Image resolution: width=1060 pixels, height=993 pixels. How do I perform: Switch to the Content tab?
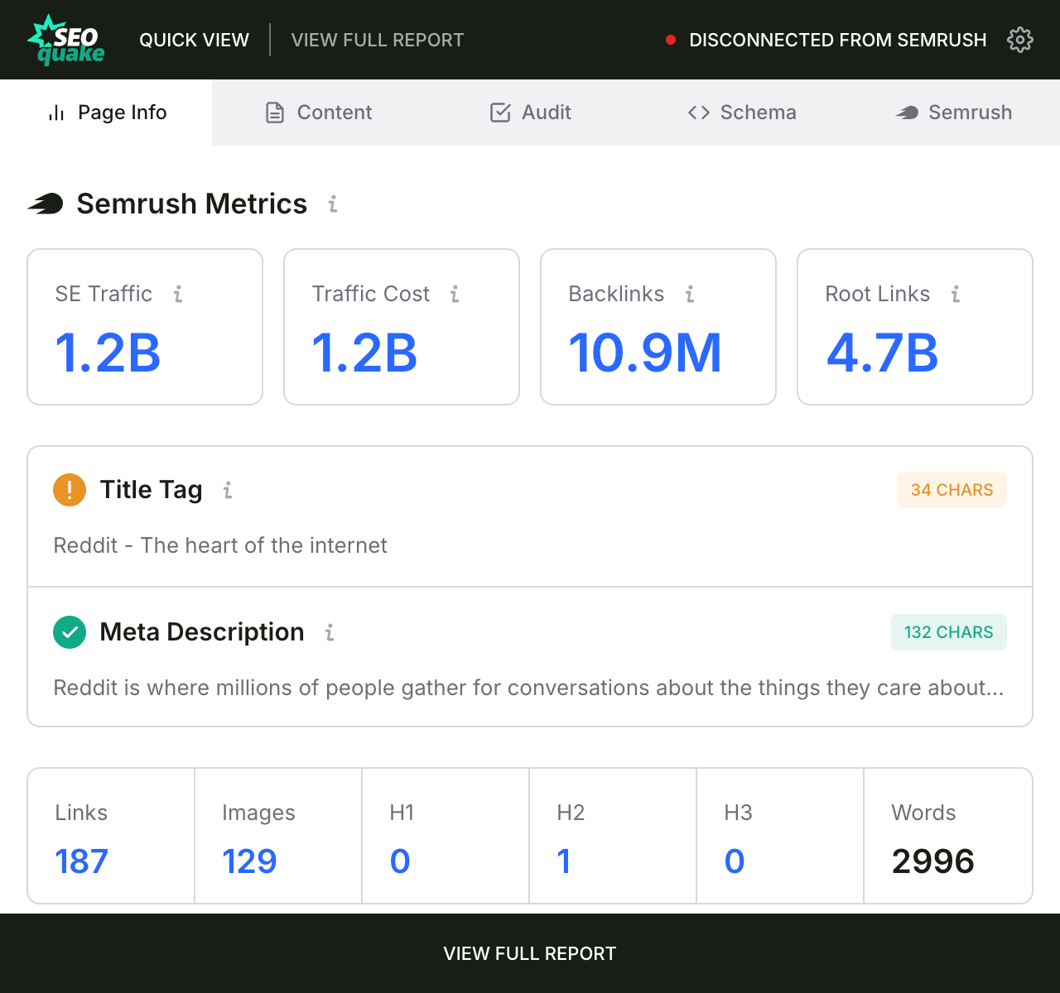[318, 113]
